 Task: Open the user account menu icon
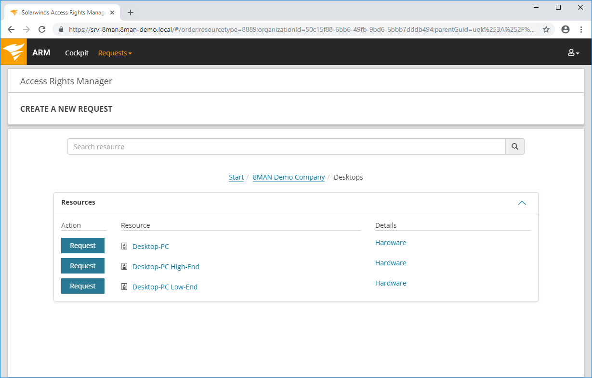coord(573,53)
